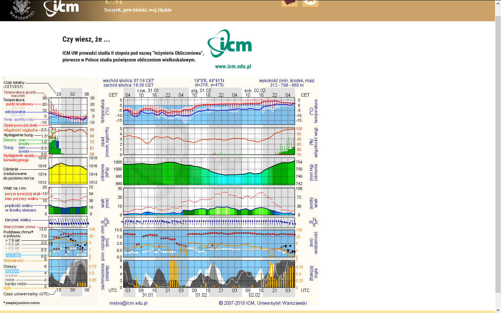
Task: Click the orange X icon in header
Action: click(310, 3)
